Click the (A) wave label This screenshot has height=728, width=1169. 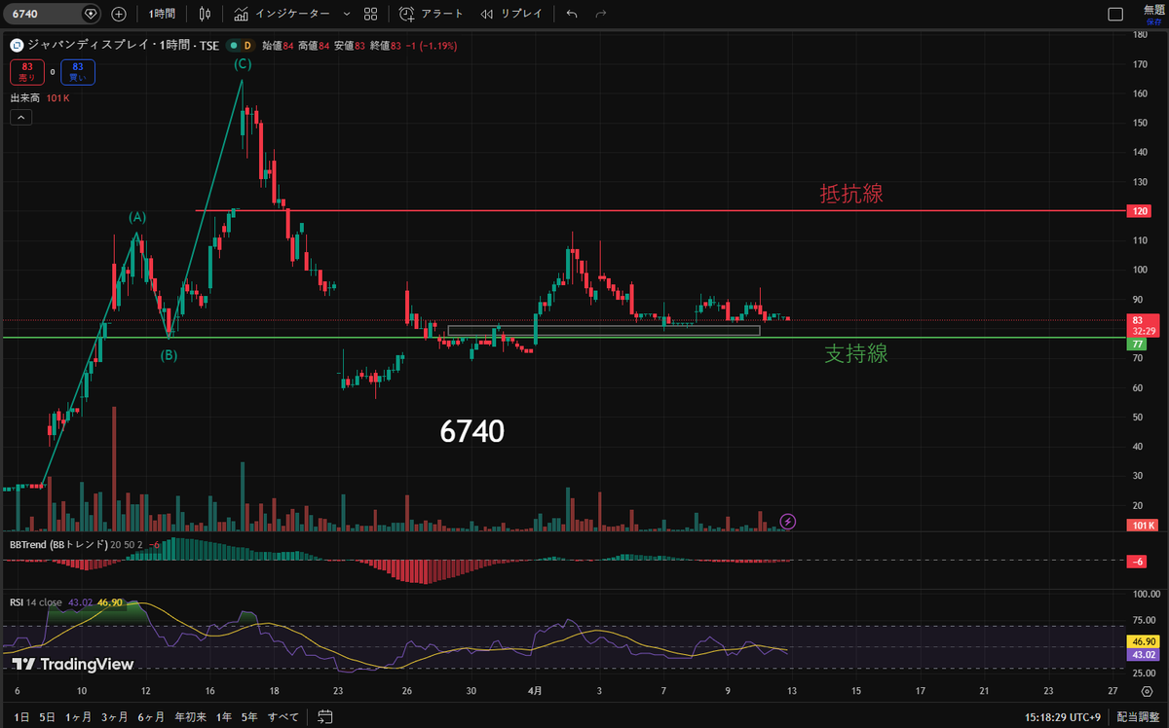pyautogui.click(x=137, y=216)
